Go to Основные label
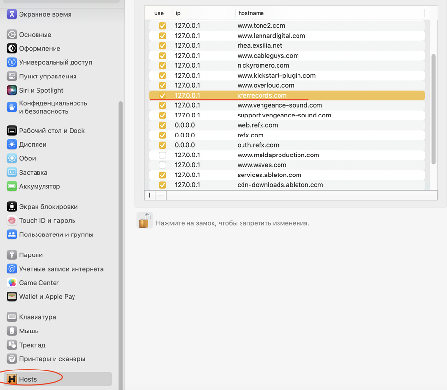The height and width of the screenshot is (390, 447). tap(36, 35)
